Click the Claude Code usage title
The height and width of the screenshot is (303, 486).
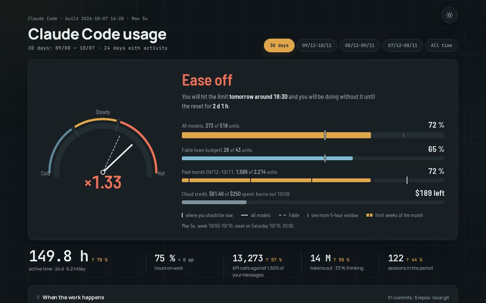click(x=97, y=34)
